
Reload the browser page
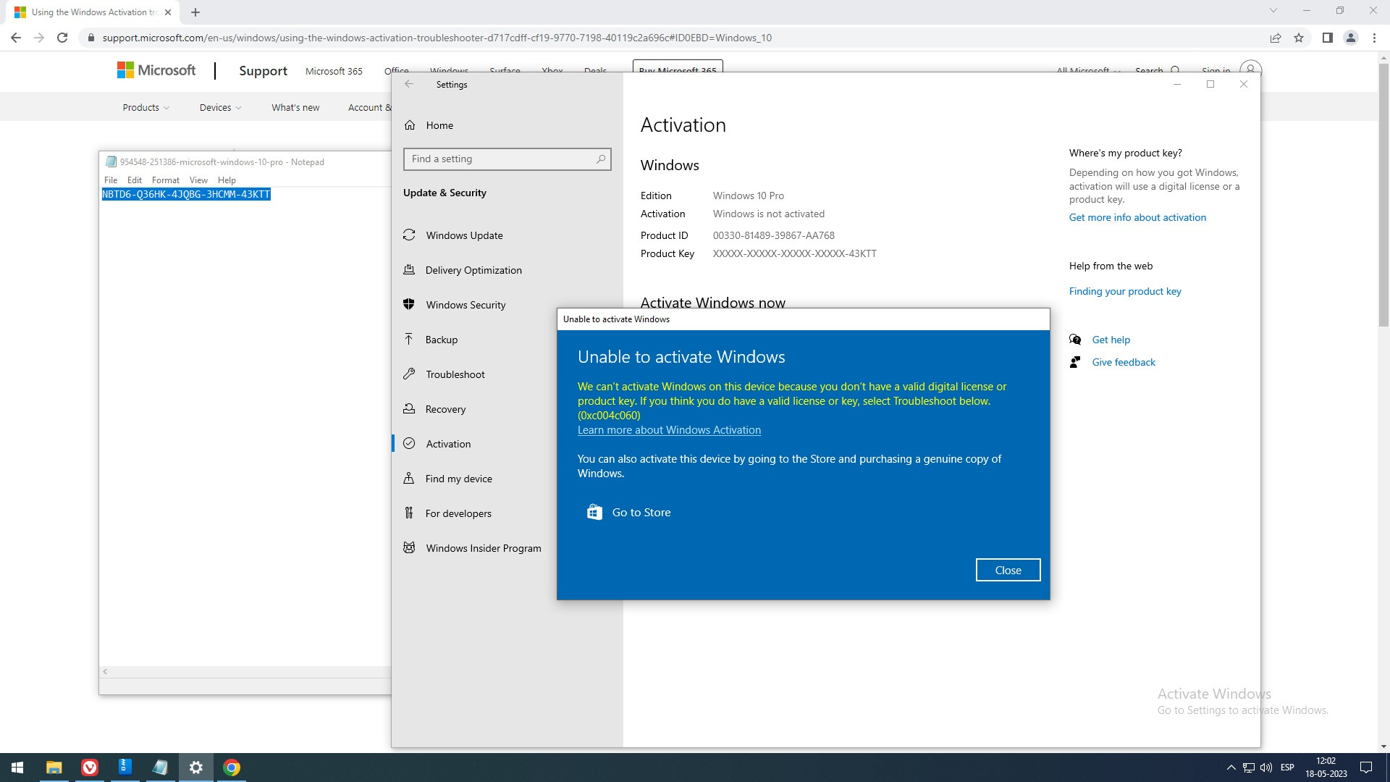62,38
